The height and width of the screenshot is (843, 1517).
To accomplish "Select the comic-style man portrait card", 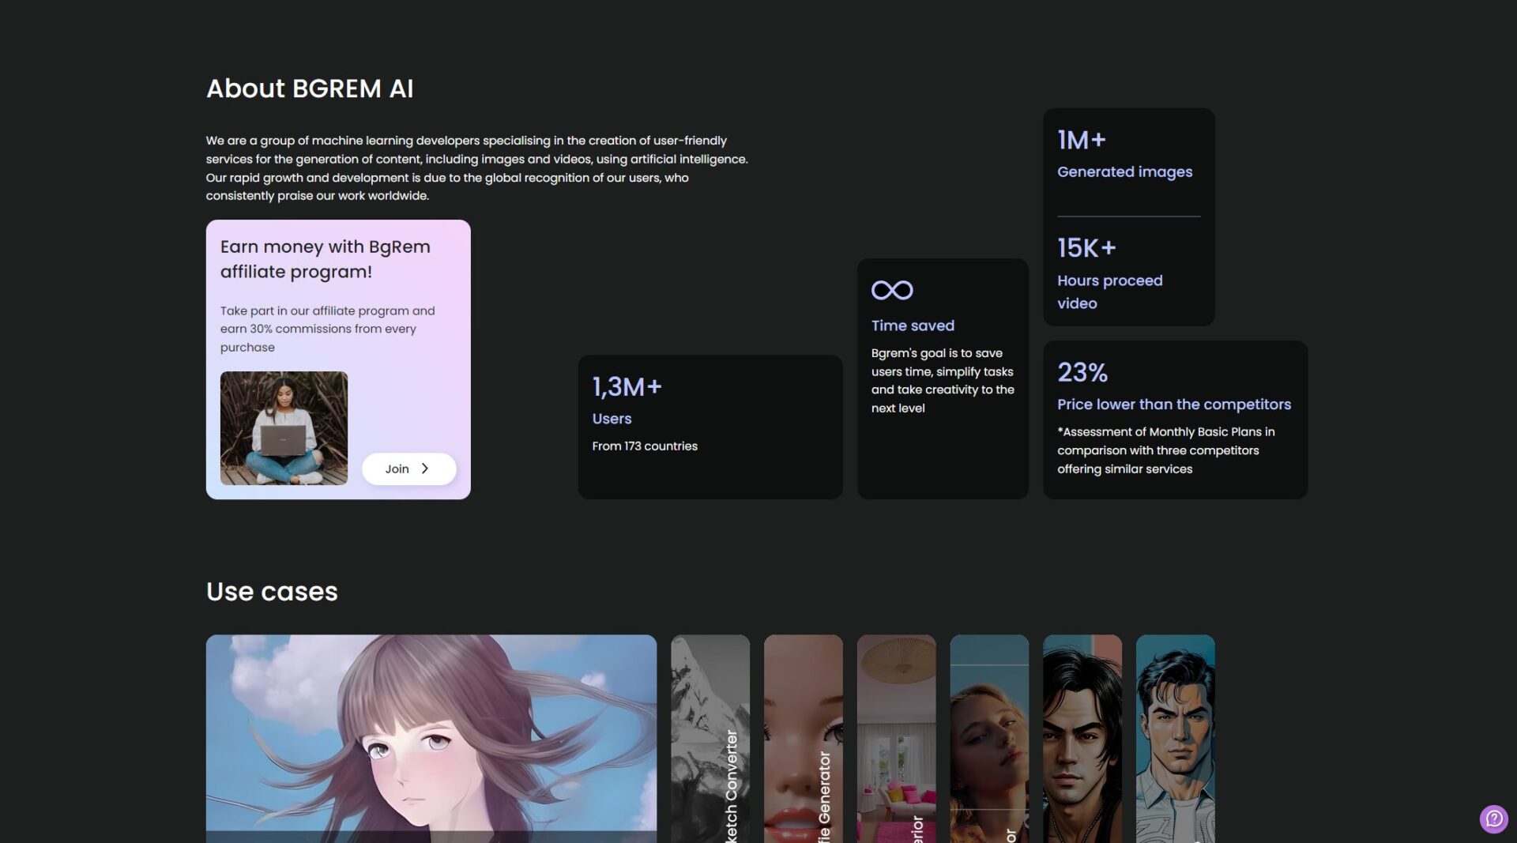I will click(x=1175, y=738).
